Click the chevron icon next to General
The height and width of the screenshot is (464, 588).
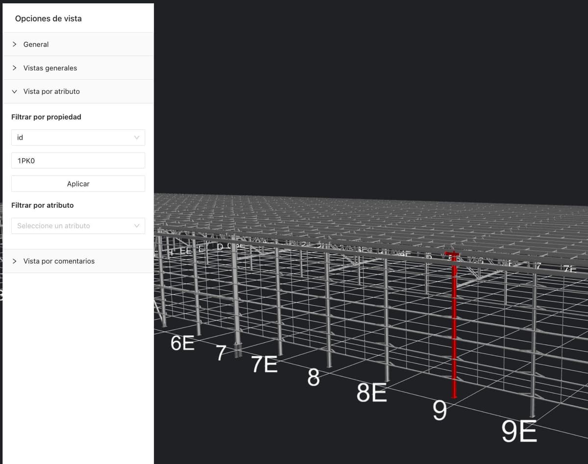(15, 45)
